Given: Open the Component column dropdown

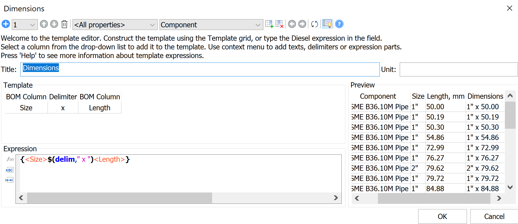Looking at the screenshot, I should pyautogui.click(x=211, y=25).
